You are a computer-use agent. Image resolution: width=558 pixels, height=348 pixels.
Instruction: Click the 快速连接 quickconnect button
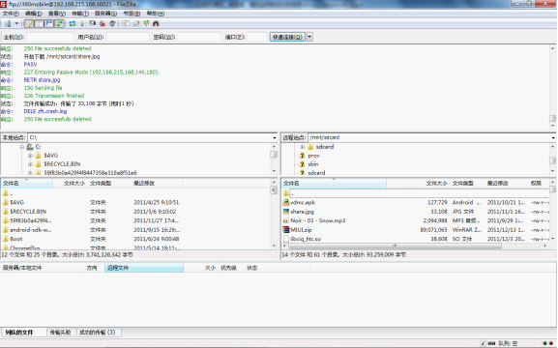pyautogui.click(x=287, y=37)
